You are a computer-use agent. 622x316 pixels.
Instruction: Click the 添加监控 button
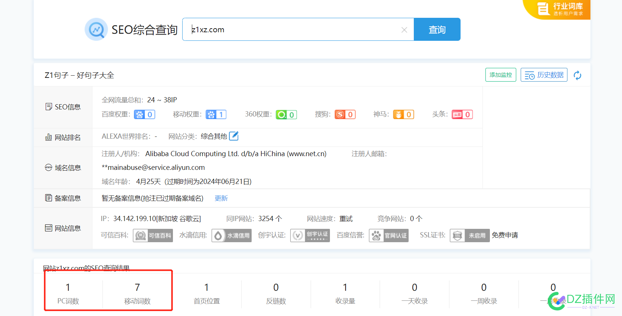coord(501,75)
